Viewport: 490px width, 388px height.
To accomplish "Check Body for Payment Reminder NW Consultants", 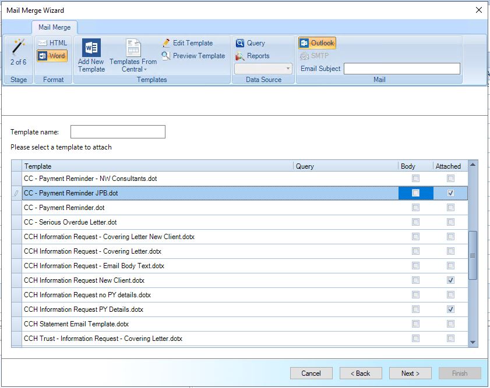I will click(x=415, y=179).
